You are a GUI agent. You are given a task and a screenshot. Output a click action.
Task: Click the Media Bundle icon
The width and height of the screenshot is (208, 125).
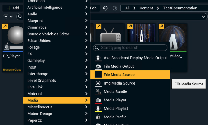point(98,91)
